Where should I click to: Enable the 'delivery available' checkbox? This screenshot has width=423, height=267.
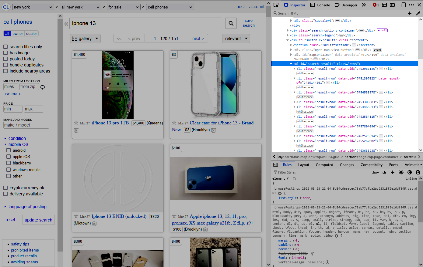tap(5, 194)
